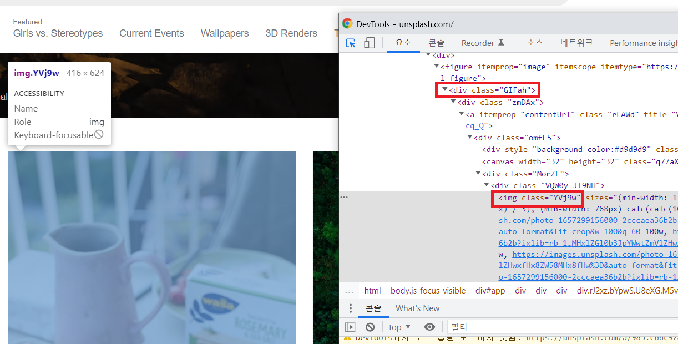Collapse the div class="VQW0y Jl9NH" node
The image size is (678, 344).
[x=486, y=185]
